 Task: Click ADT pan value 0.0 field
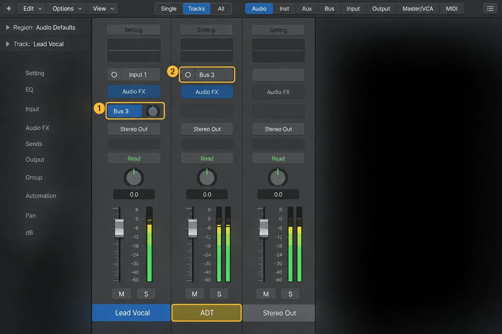[x=207, y=194]
